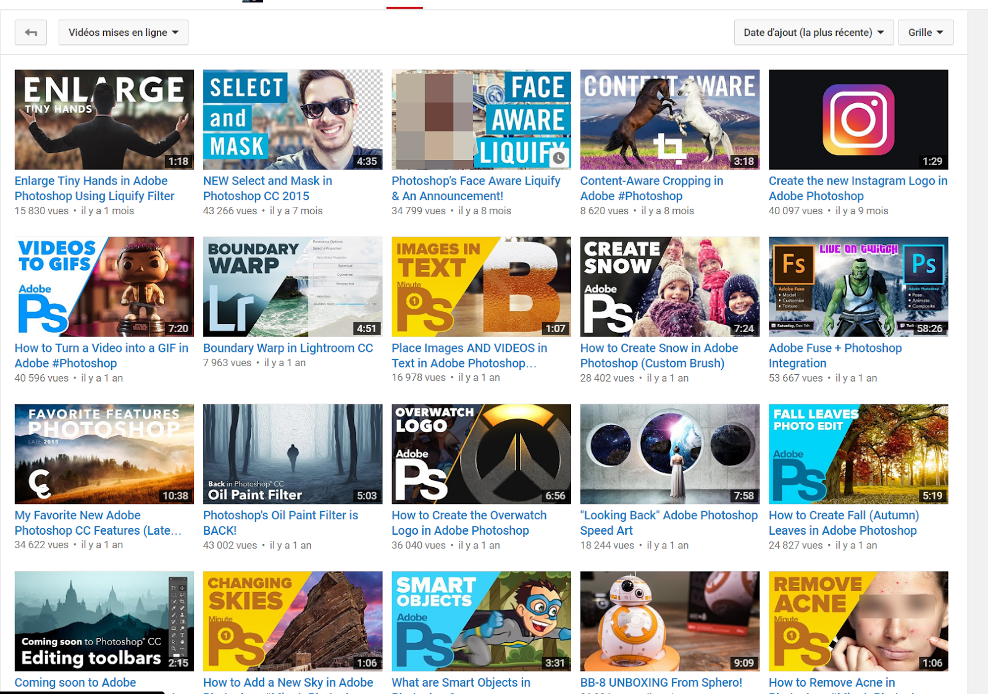Click 'Boundary Warp in Lightroom CC' link
The height and width of the screenshot is (694, 988).
pyautogui.click(x=288, y=348)
